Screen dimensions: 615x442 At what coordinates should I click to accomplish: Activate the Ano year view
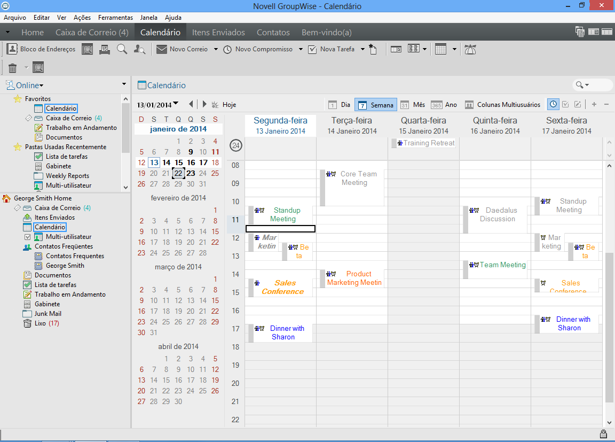pyautogui.click(x=445, y=104)
